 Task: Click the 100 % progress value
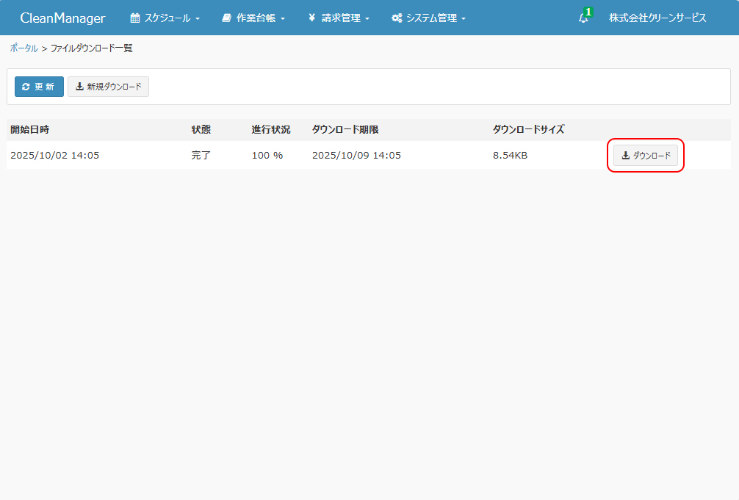[x=267, y=156]
